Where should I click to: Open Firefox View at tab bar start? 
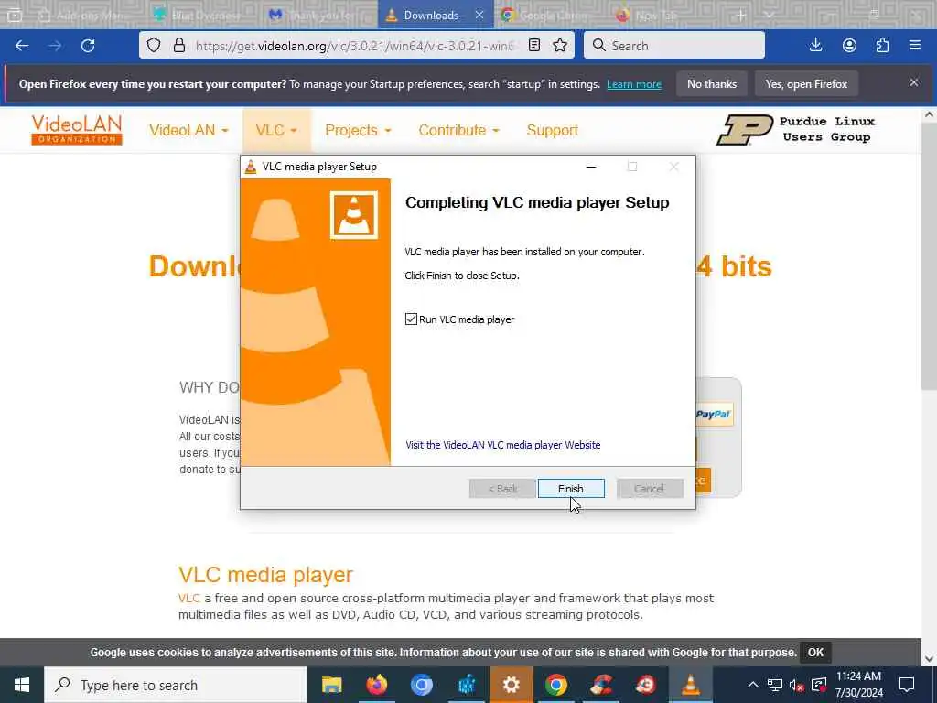tap(15, 15)
